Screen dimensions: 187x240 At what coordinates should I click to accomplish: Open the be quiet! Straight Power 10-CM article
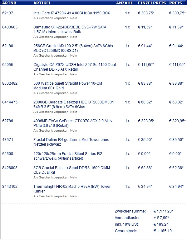point(68,86)
